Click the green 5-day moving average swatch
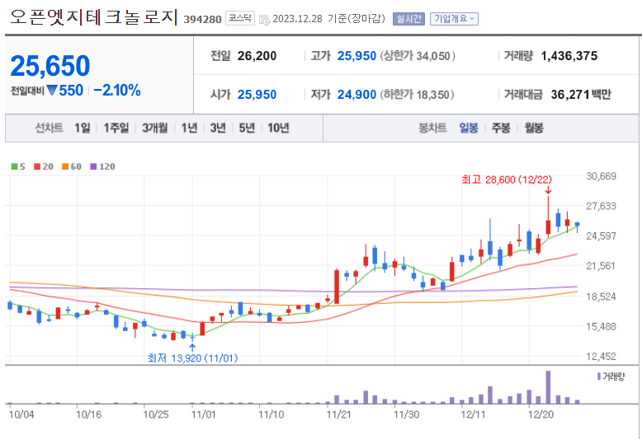The image size is (642, 439). tap(14, 166)
